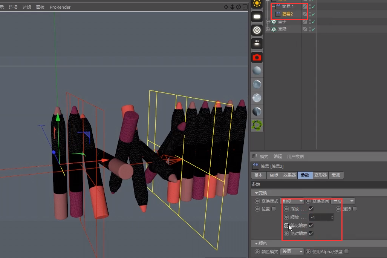Enable the 位置 checkbox
387x258 pixels.
point(274,209)
